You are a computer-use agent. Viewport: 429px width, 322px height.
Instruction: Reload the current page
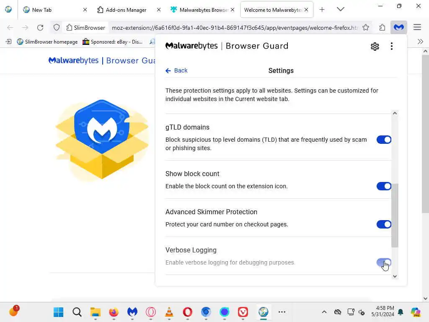[40, 28]
